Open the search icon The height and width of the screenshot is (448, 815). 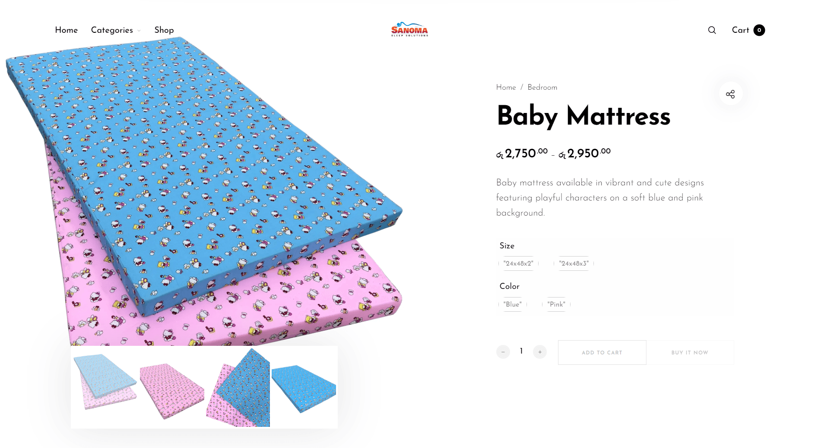point(712,30)
